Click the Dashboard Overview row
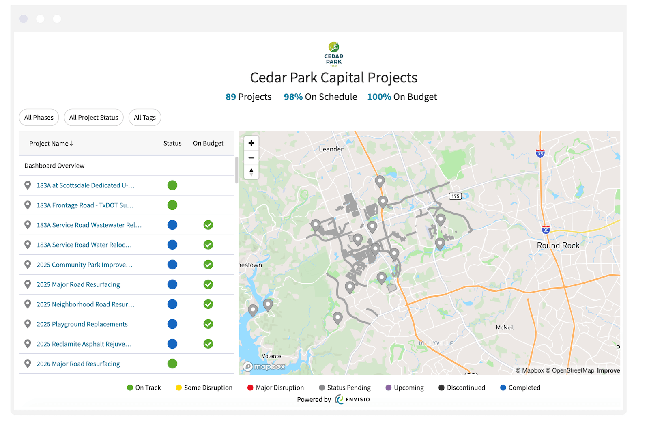The image size is (649, 435). pyautogui.click(x=127, y=166)
